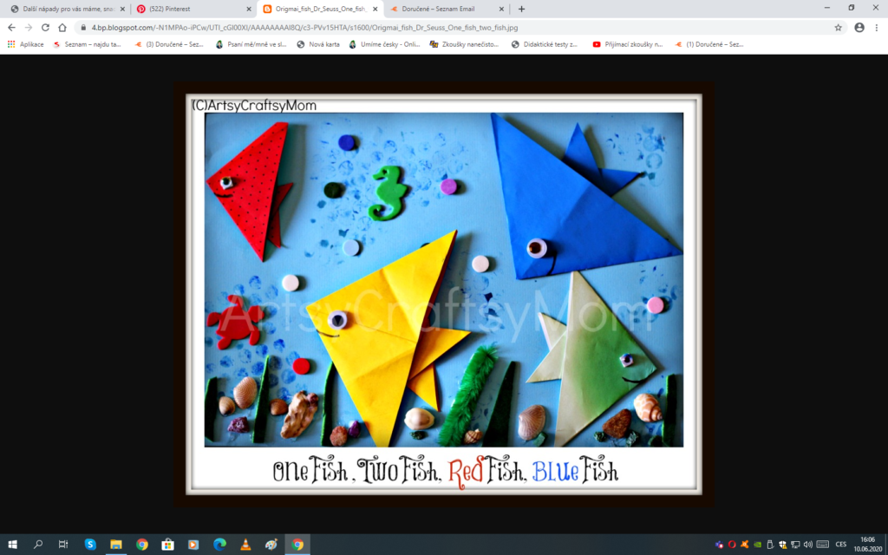Reload the current page
Screen dimensions: 888x555
tap(45, 27)
